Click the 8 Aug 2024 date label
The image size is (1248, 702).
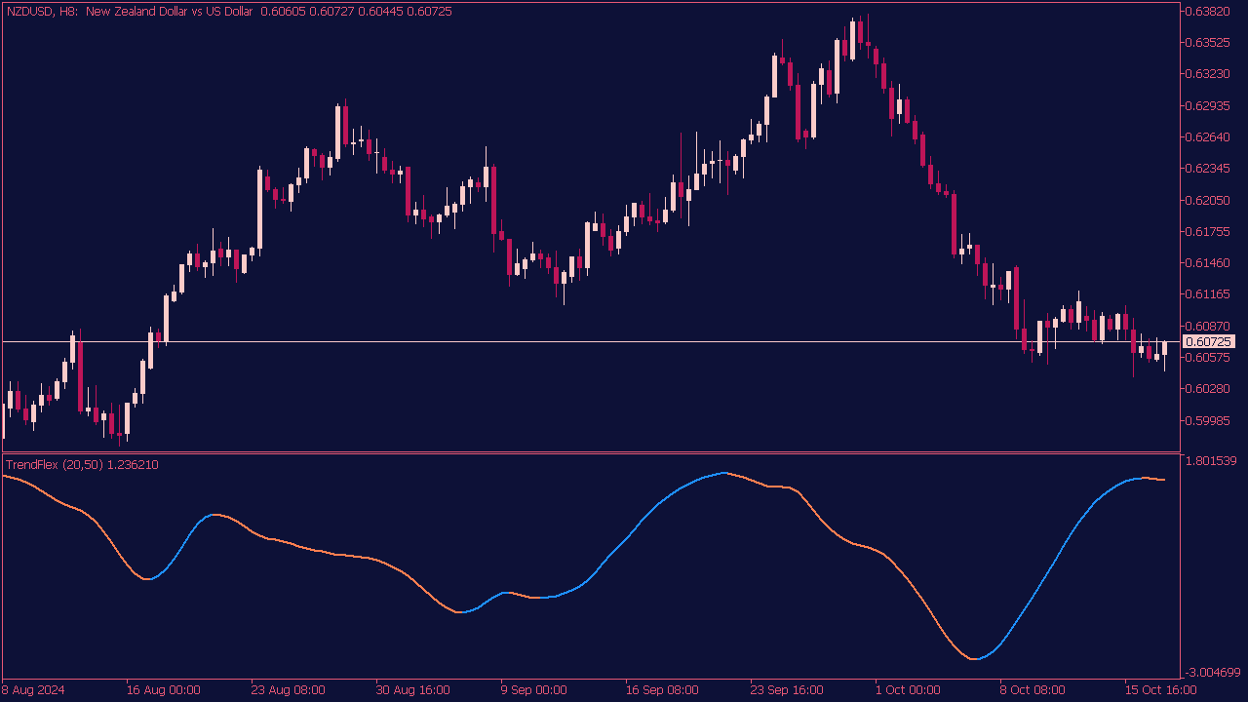coord(34,690)
